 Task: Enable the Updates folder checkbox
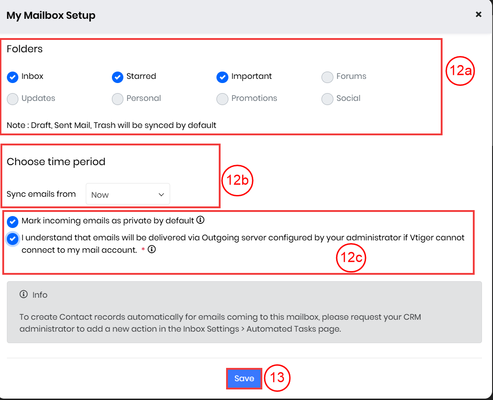(13, 99)
